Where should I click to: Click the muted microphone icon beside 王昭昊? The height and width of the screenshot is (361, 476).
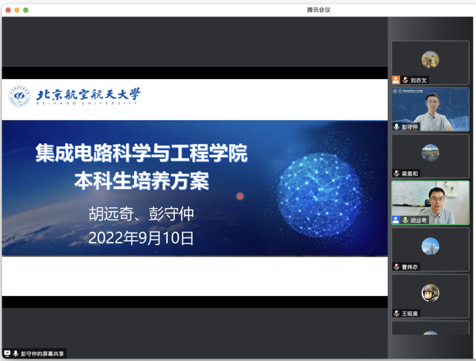[x=396, y=313]
